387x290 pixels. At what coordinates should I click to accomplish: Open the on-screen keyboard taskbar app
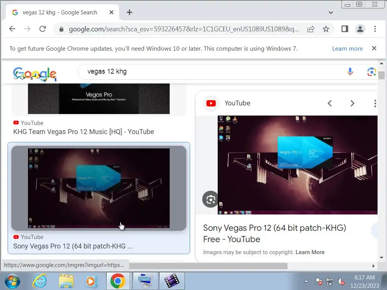click(146, 281)
